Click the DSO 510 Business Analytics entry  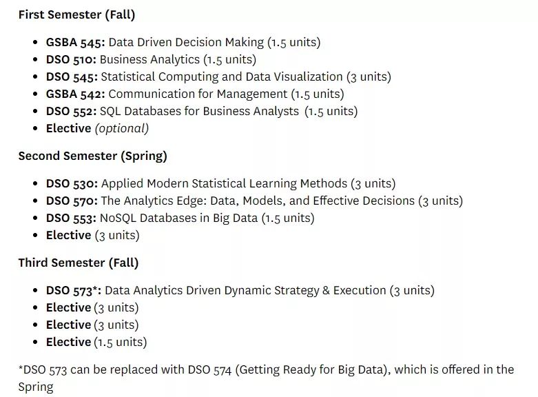pyautogui.click(x=151, y=59)
